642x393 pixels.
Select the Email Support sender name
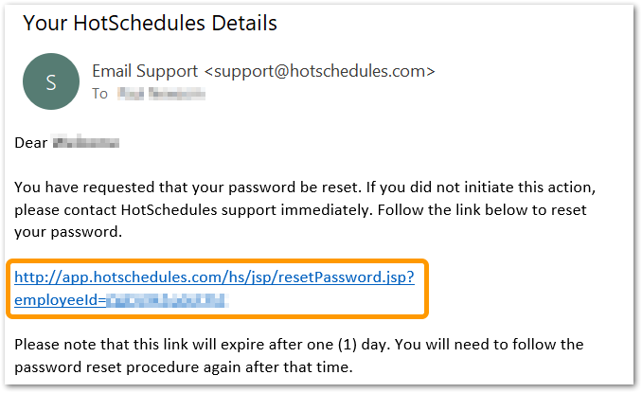pyautogui.click(x=145, y=71)
